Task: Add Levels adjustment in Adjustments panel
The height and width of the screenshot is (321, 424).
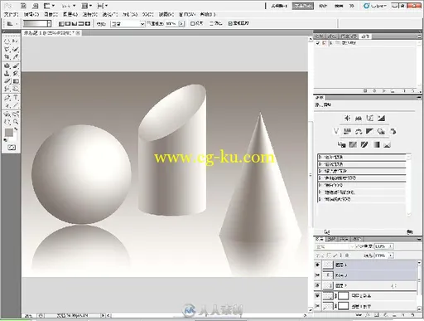Action: coord(359,119)
